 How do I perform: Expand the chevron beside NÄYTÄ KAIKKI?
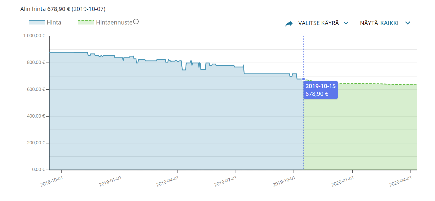pyautogui.click(x=408, y=23)
